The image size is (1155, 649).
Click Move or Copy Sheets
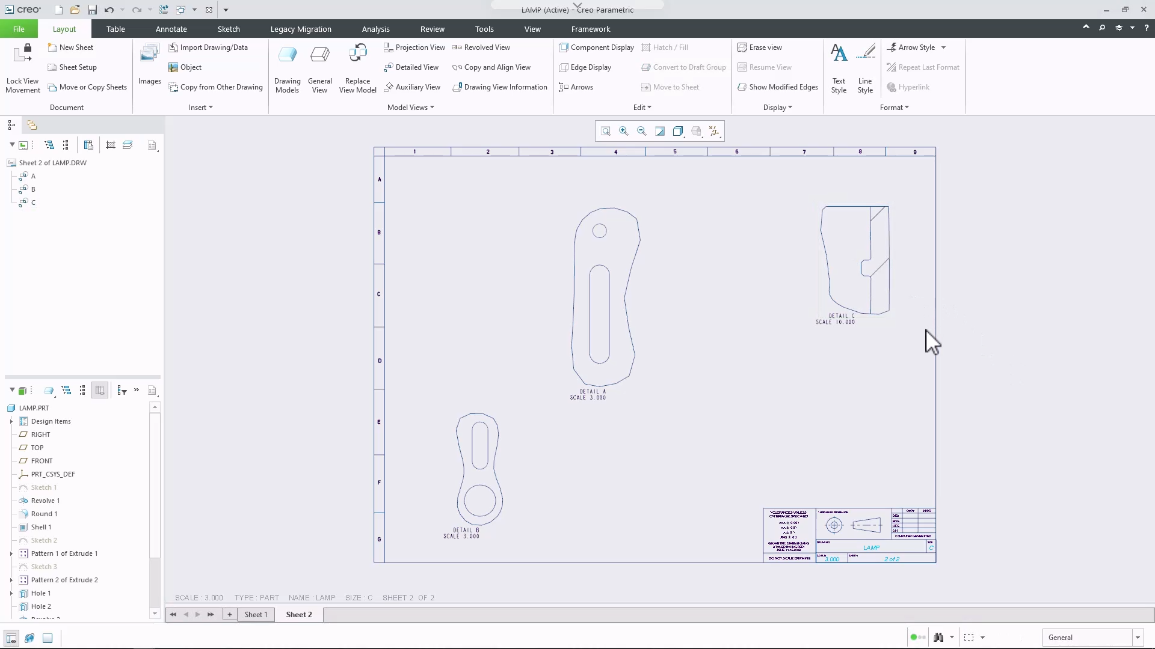[x=87, y=87]
